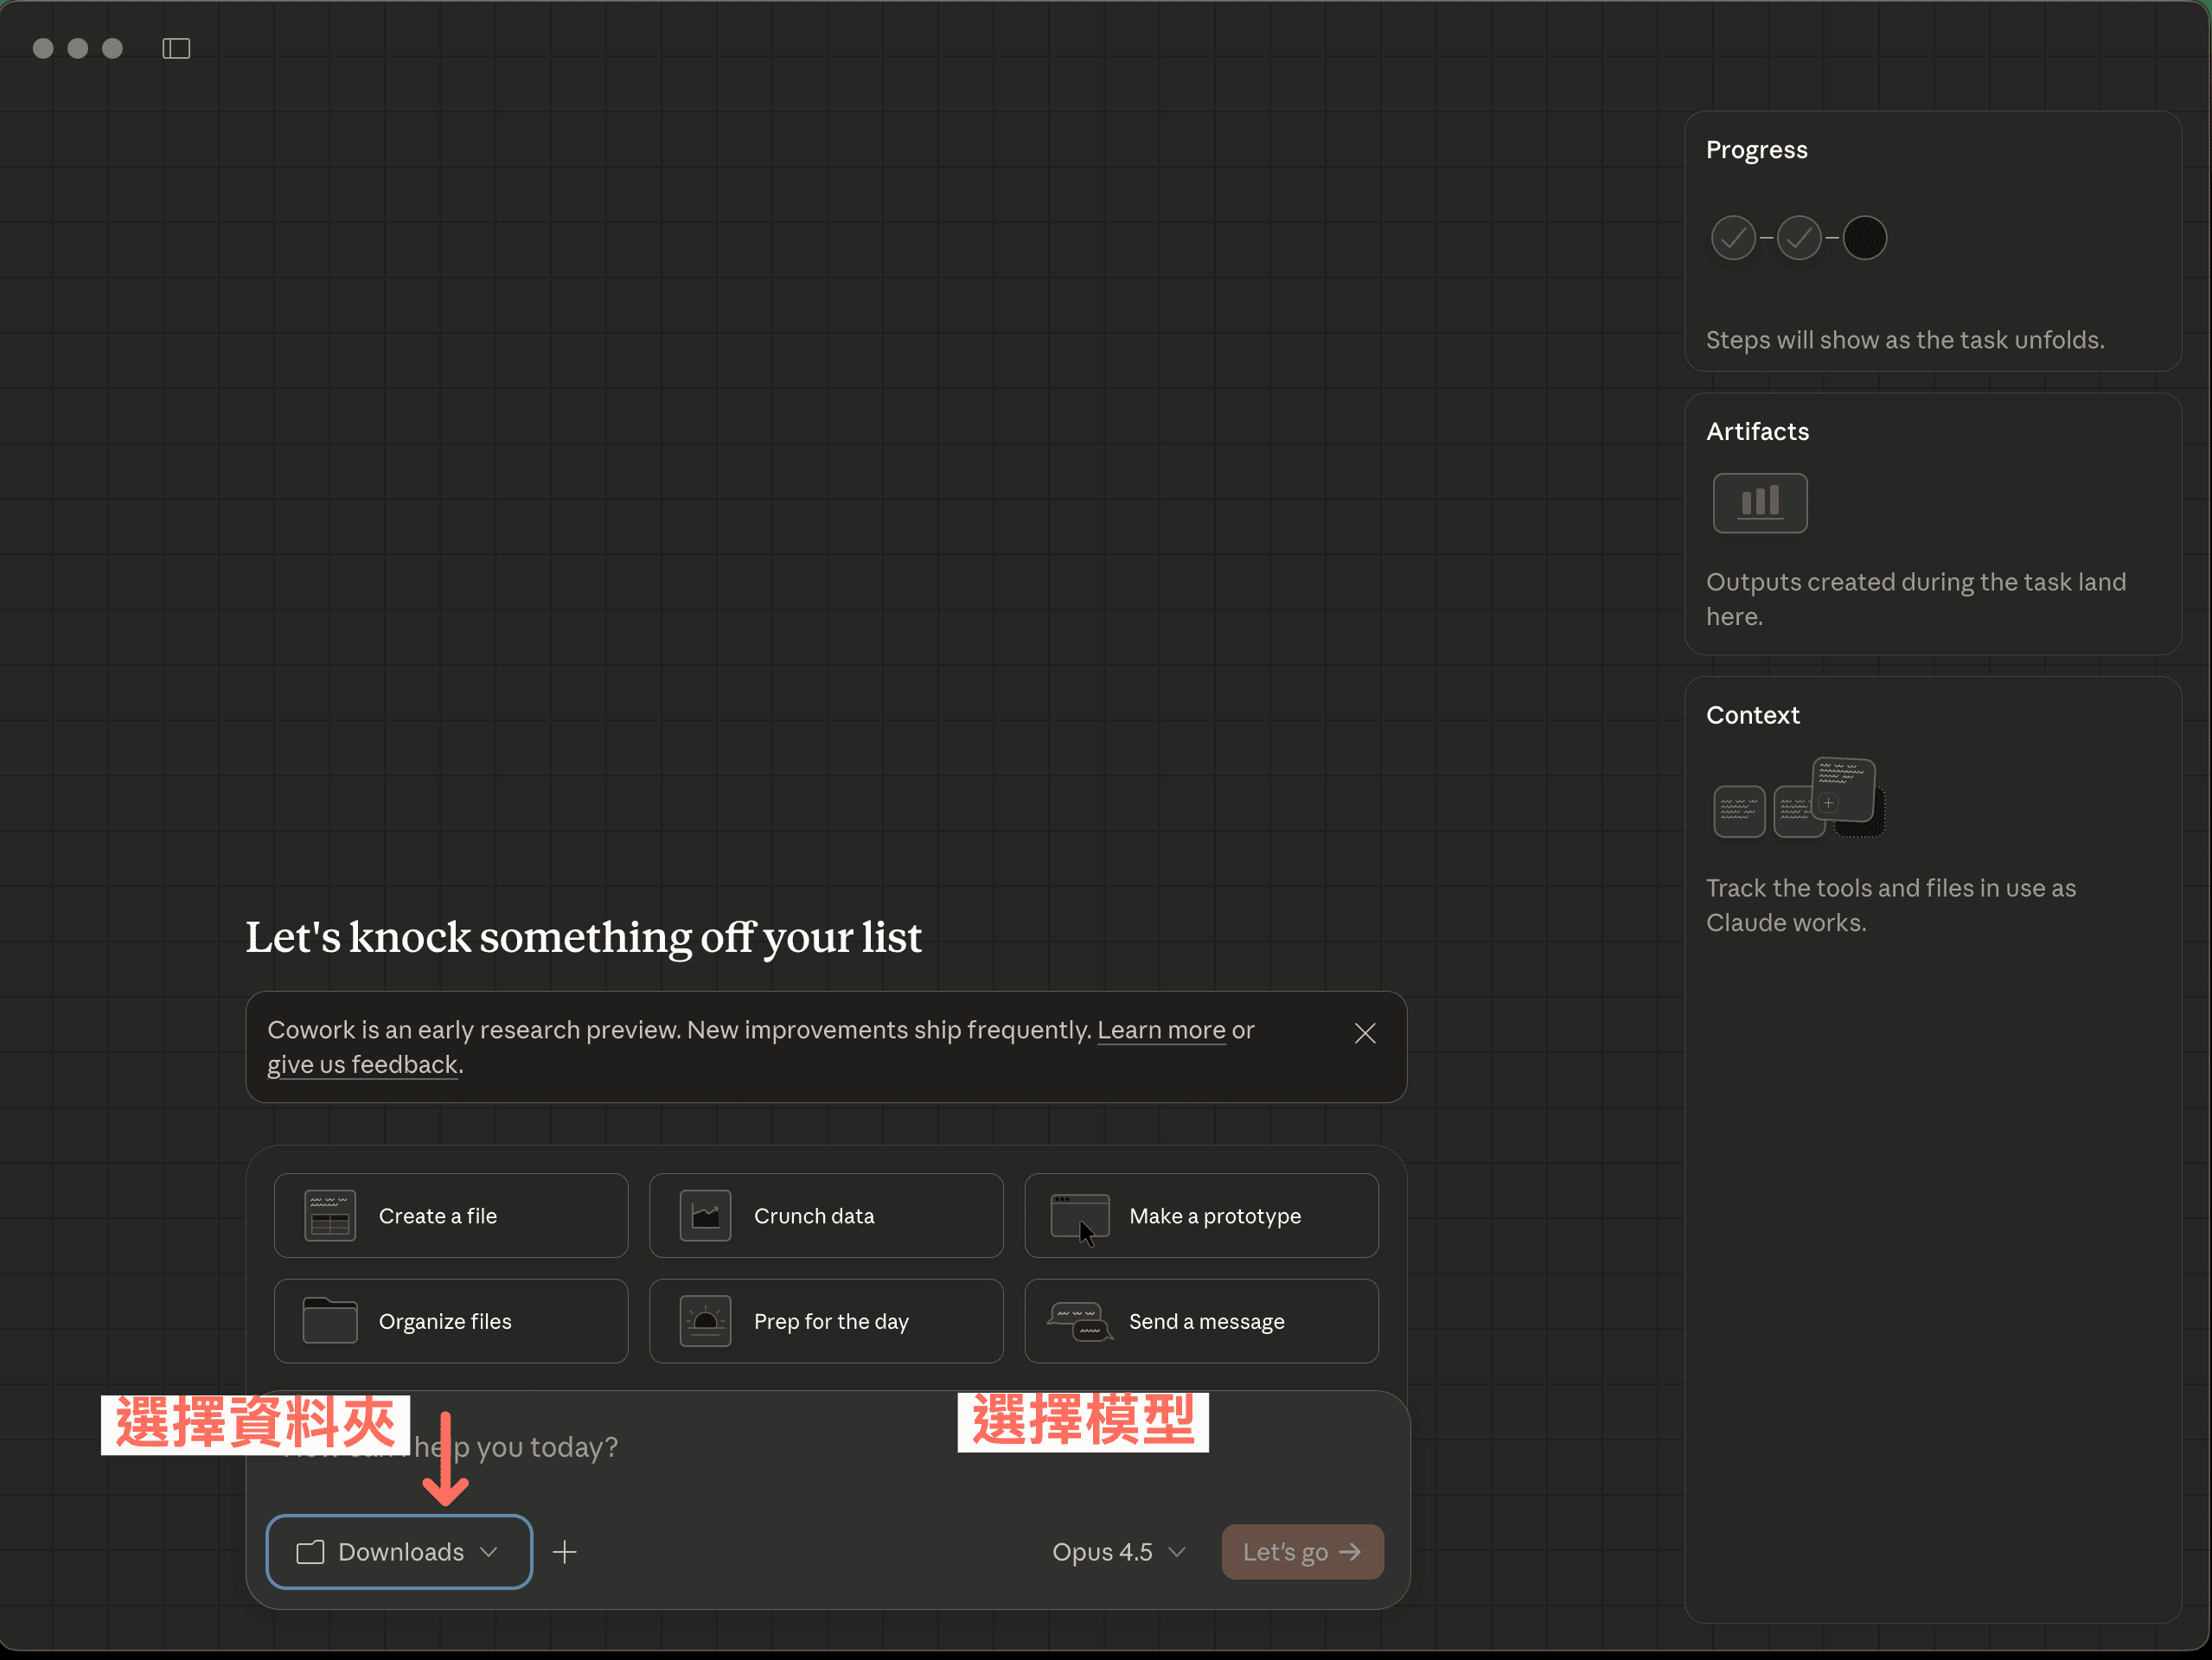Toggle the sidebar panel icon
Screen dimensions: 2212x1660
[x=176, y=48]
